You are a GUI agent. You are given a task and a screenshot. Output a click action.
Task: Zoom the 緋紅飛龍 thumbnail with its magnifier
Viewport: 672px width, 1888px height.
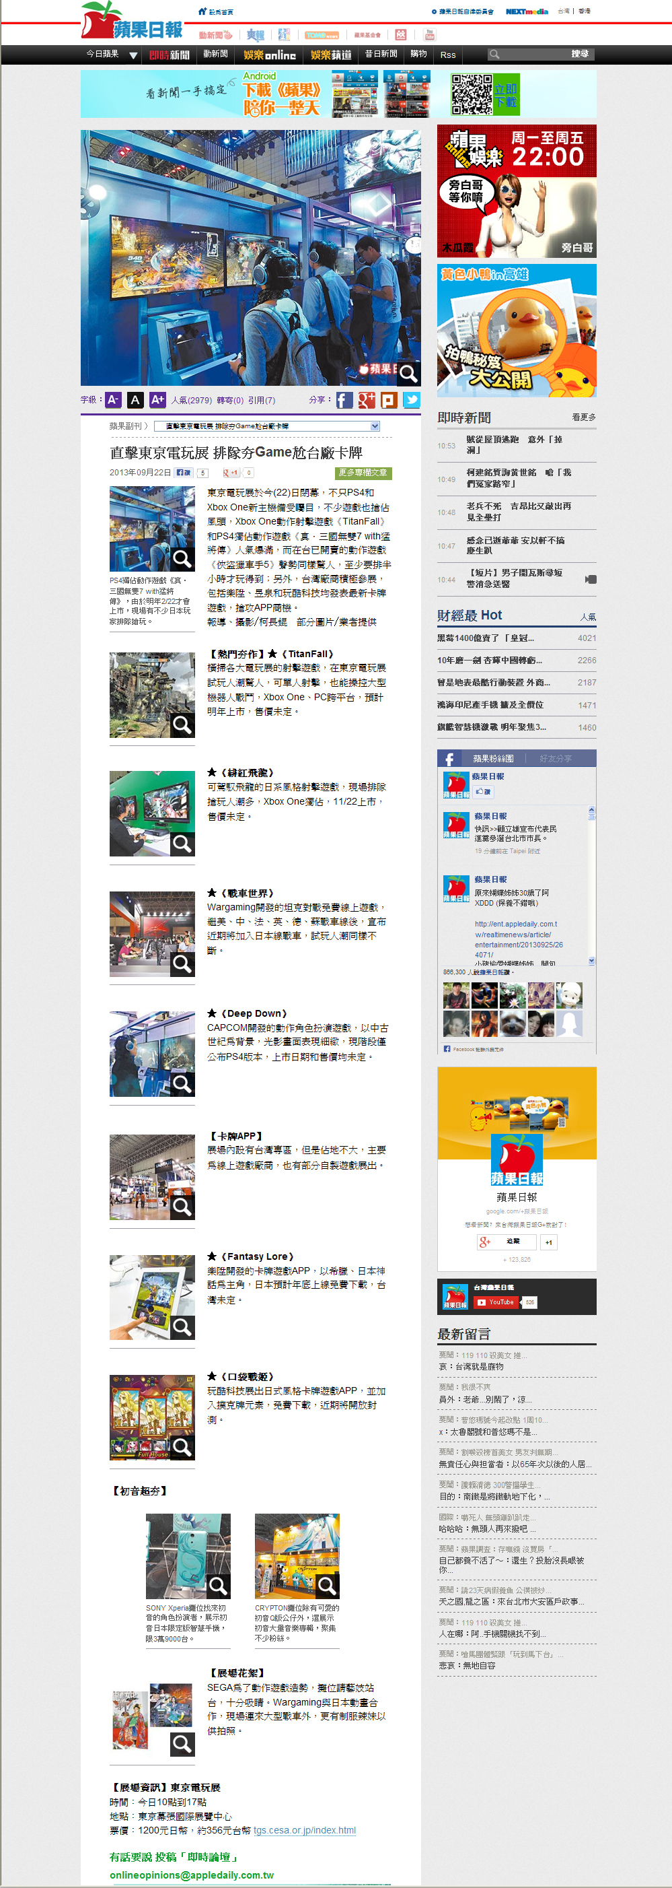(182, 844)
